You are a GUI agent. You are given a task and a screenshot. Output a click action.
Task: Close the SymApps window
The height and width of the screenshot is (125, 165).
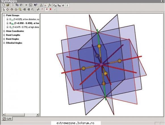[163, 1]
